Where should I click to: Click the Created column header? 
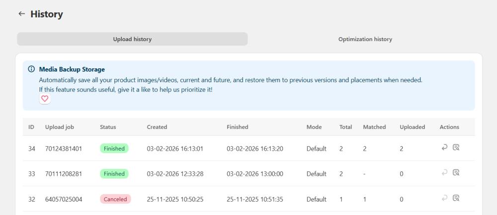pos(157,127)
